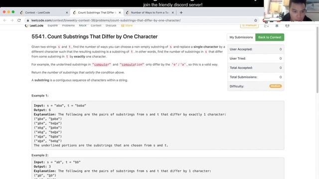The width and height of the screenshot is (319, 179).
Task: Click the page vertical scrollbar
Action: pyautogui.click(x=318, y=60)
